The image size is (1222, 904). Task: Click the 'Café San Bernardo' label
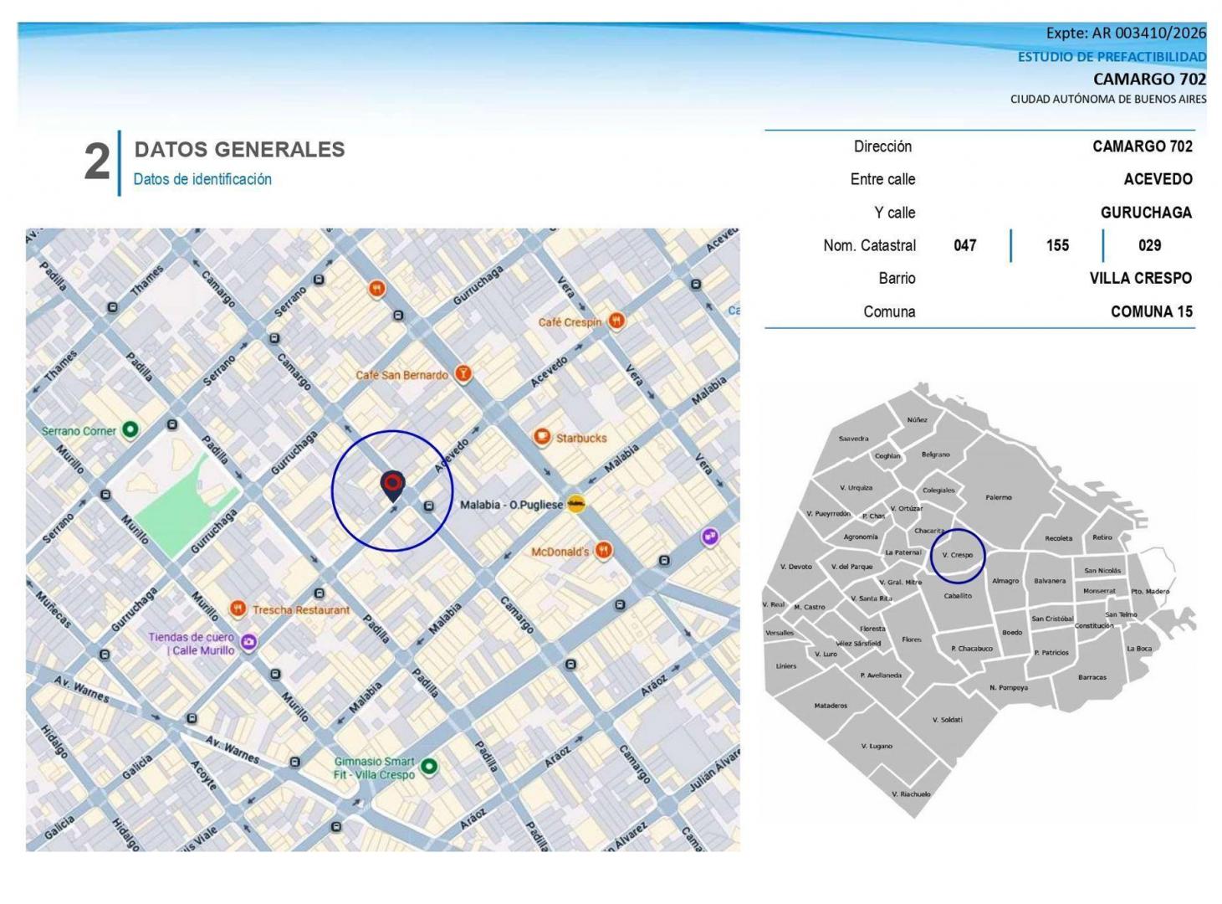401,375
